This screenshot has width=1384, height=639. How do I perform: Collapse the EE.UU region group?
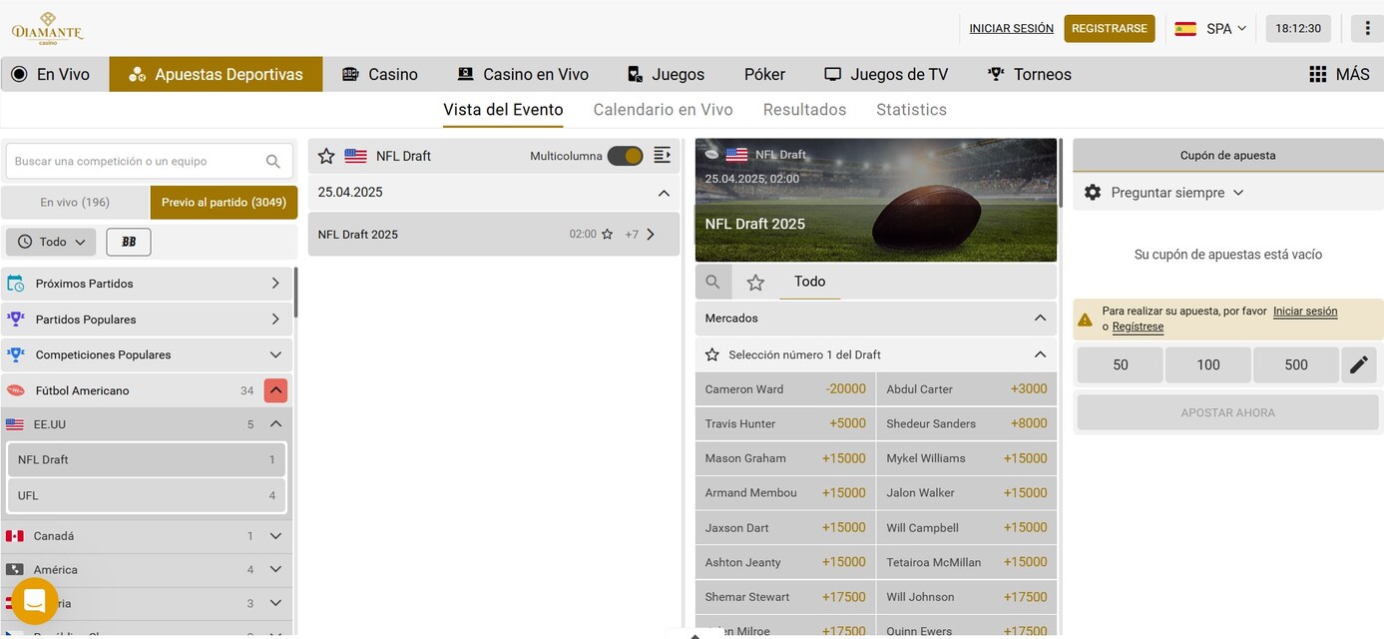point(275,424)
